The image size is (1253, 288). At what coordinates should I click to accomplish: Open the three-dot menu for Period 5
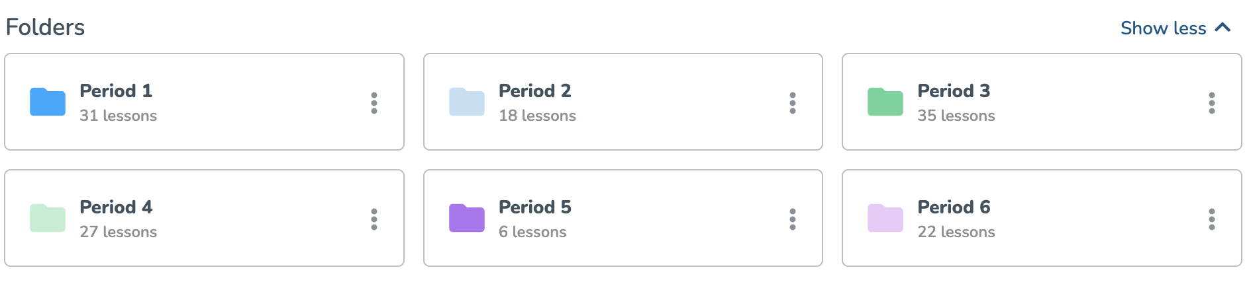pos(793,219)
